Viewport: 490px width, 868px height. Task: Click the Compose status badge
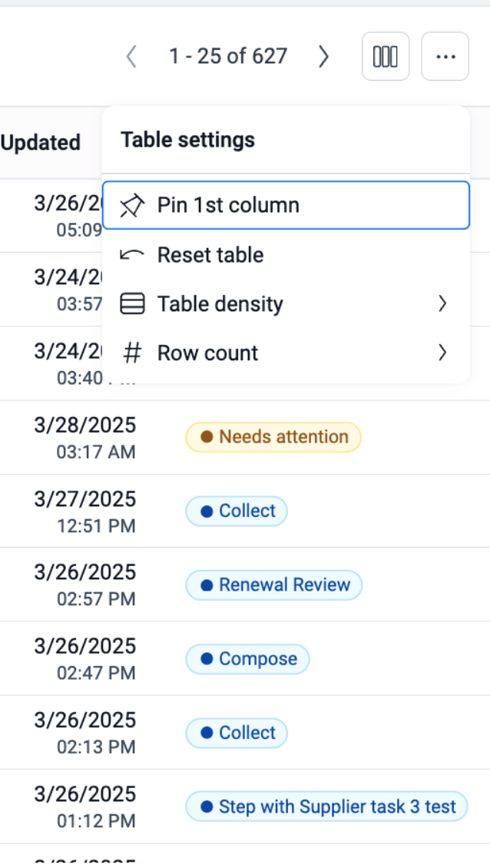[x=247, y=659]
